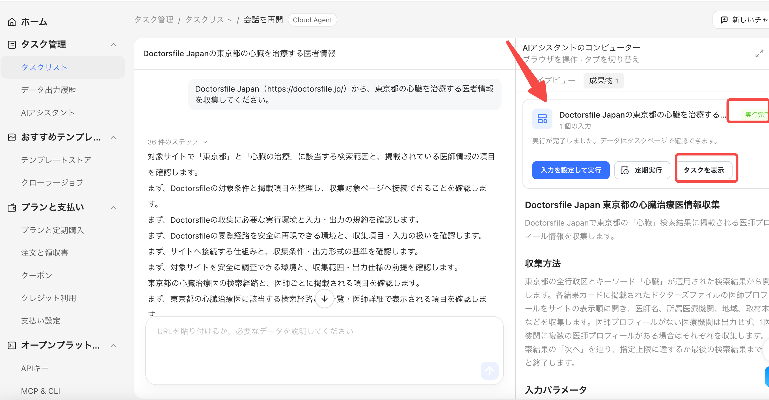Collapse the おすすめテンプレ section
The width and height of the screenshot is (769, 400).
coord(113,137)
